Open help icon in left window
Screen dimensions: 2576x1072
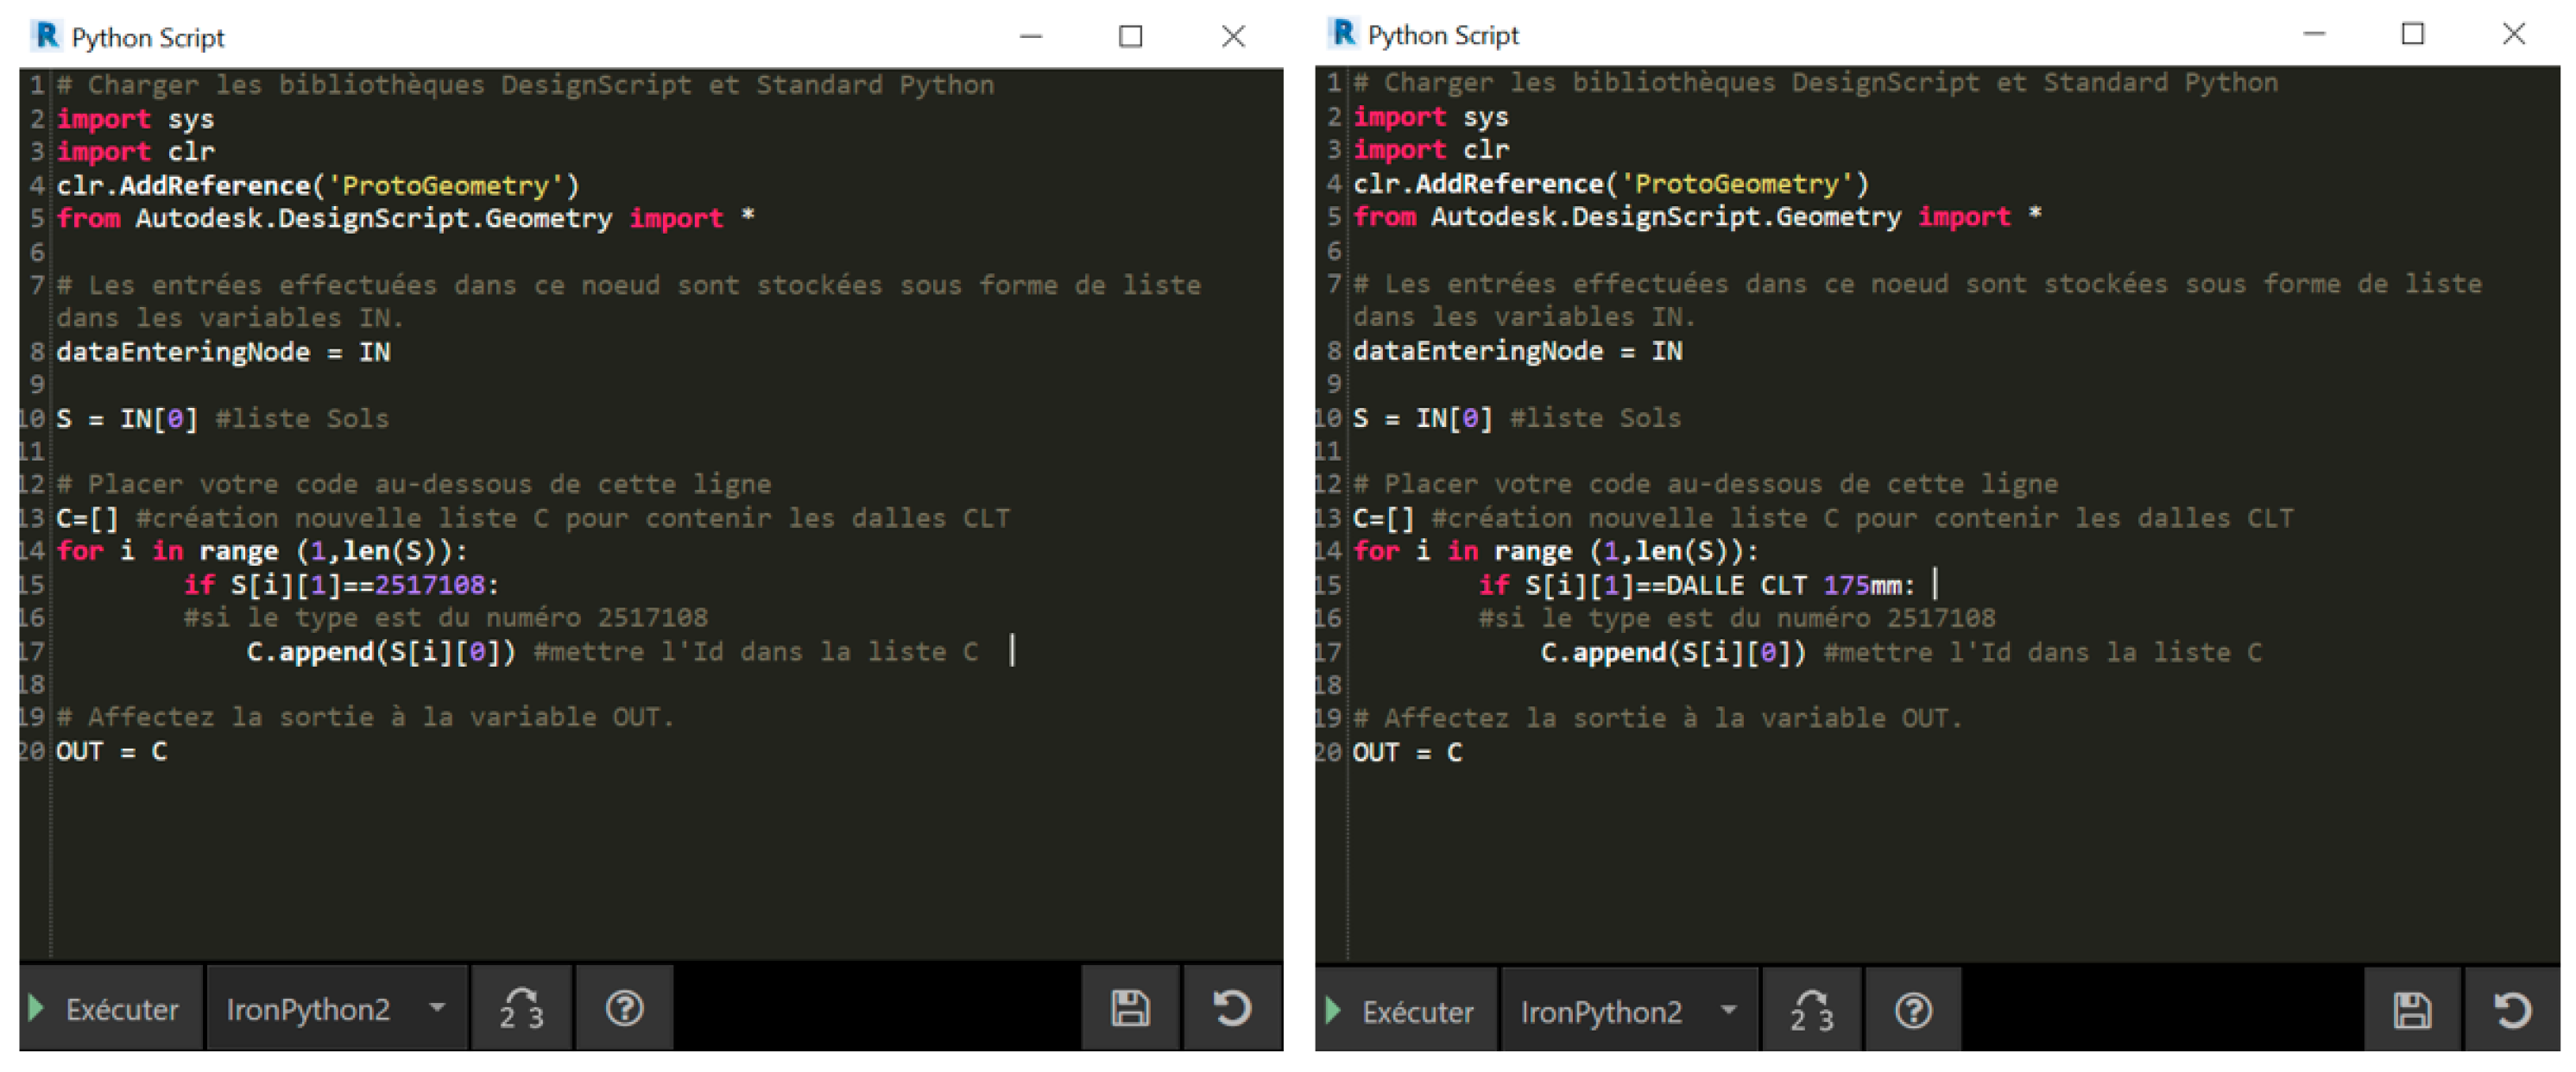pyautogui.click(x=625, y=1009)
